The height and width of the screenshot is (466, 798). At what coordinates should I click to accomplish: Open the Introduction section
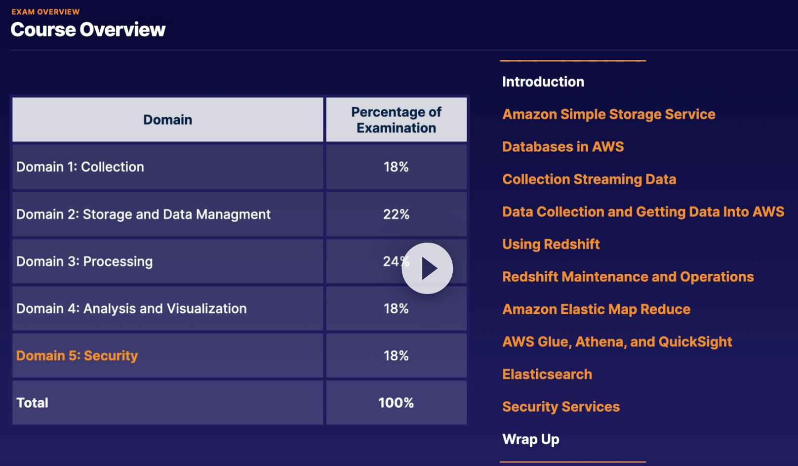point(543,82)
